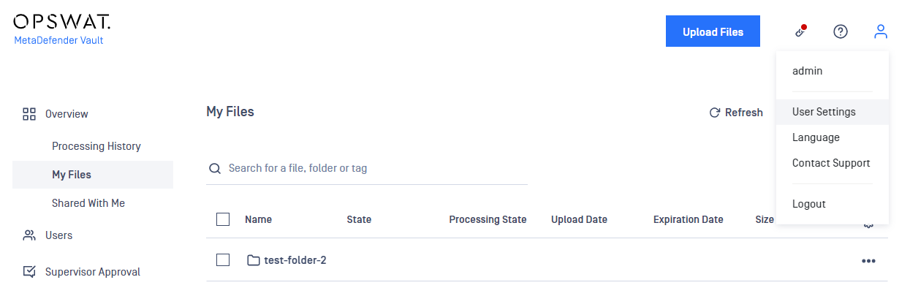Click the user profile icon
910x288 pixels.
[x=881, y=31]
